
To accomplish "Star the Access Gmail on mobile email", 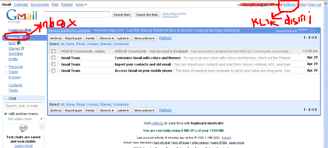I will [x=58, y=70].
